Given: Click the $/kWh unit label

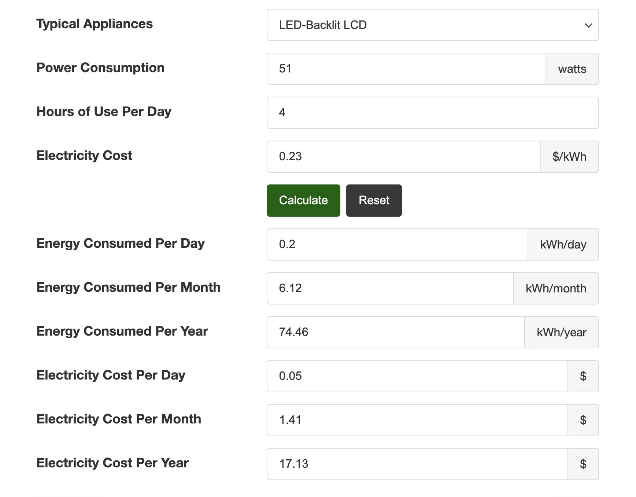Looking at the screenshot, I should [x=569, y=157].
